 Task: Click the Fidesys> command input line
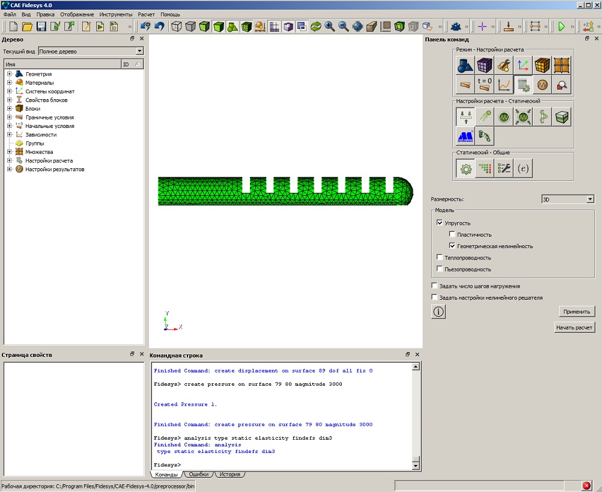point(281,465)
